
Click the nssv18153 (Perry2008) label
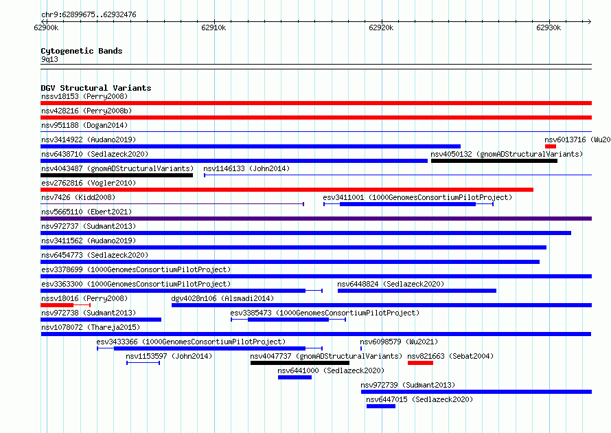[84, 96]
